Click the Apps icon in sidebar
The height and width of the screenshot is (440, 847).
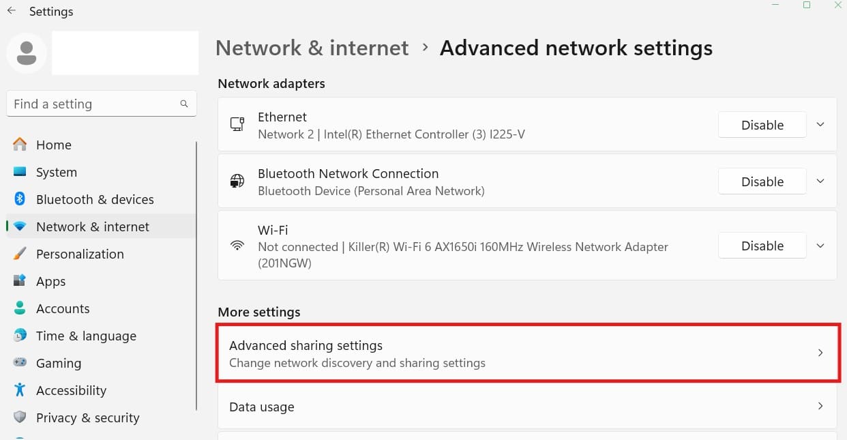[x=20, y=281]
